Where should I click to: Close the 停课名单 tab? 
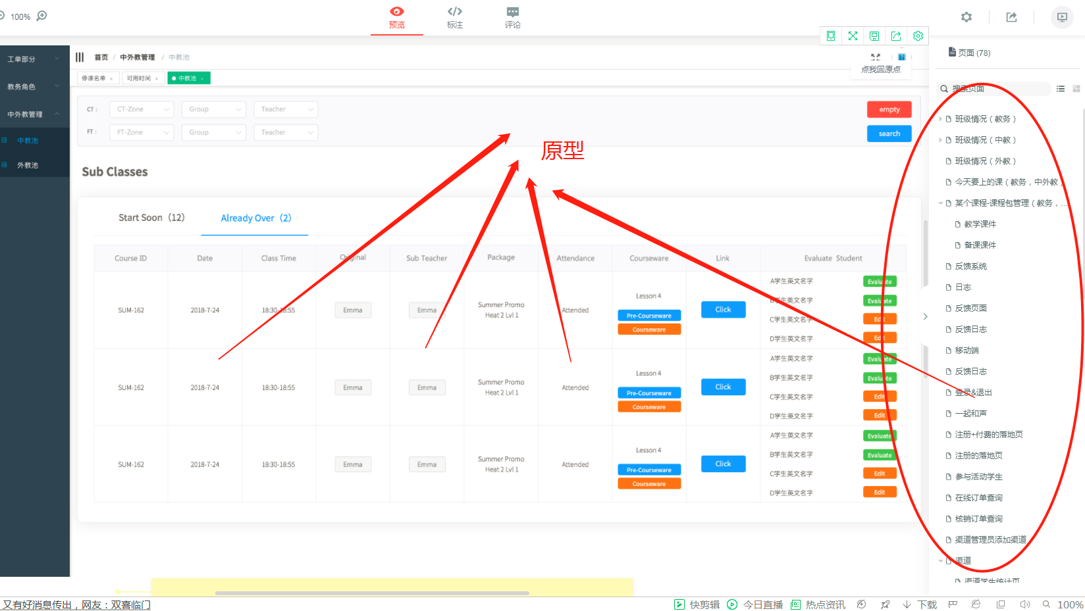(111, 79)
